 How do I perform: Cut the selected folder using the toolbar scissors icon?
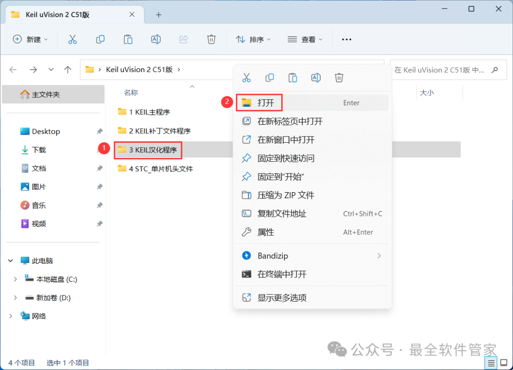click(x=72, y=39)
